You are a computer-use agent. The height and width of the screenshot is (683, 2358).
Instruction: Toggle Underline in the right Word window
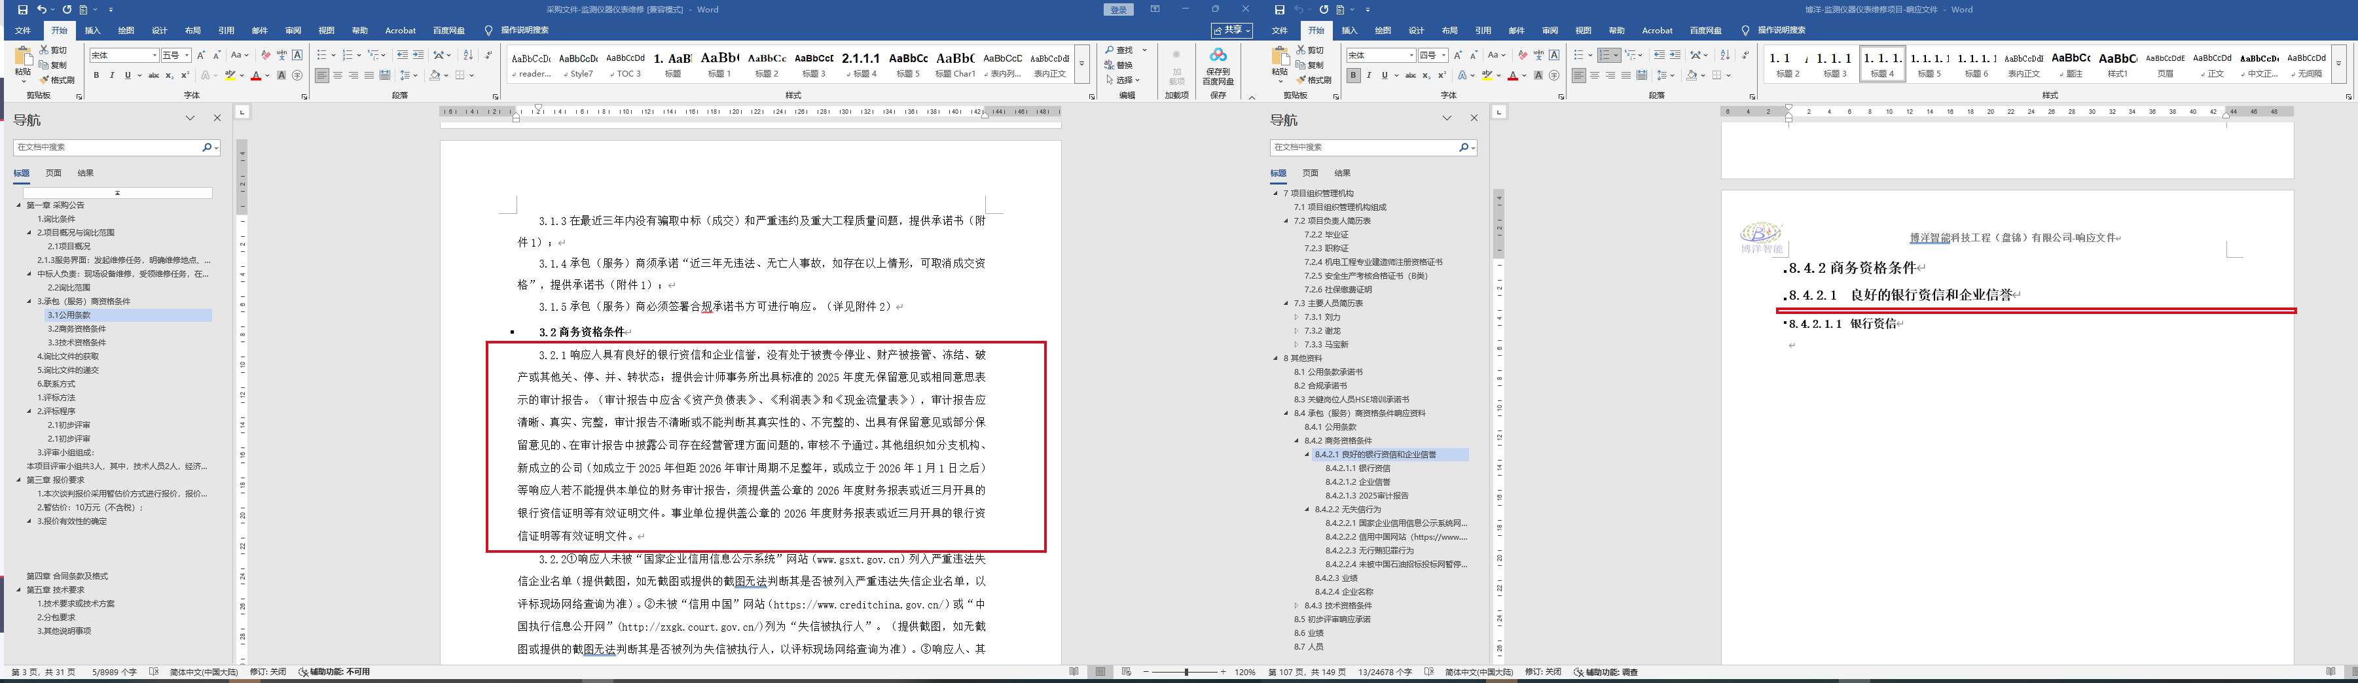coord(1385,76)
